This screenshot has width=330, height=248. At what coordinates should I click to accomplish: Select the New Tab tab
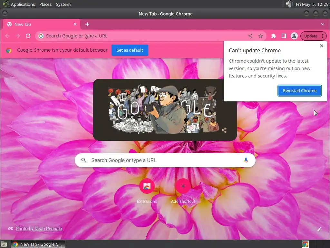pos(41,24)
